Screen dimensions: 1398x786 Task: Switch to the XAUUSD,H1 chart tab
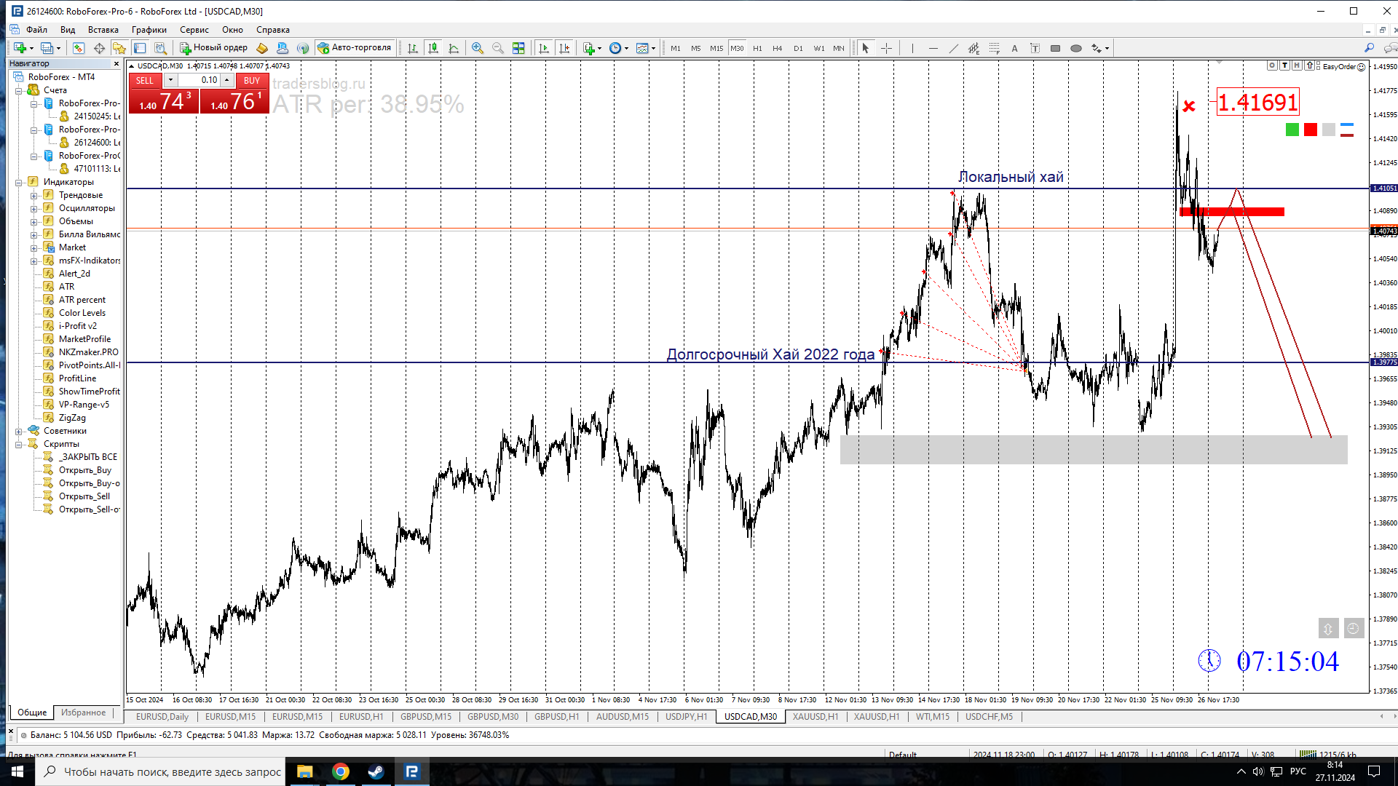coord(815,717)
